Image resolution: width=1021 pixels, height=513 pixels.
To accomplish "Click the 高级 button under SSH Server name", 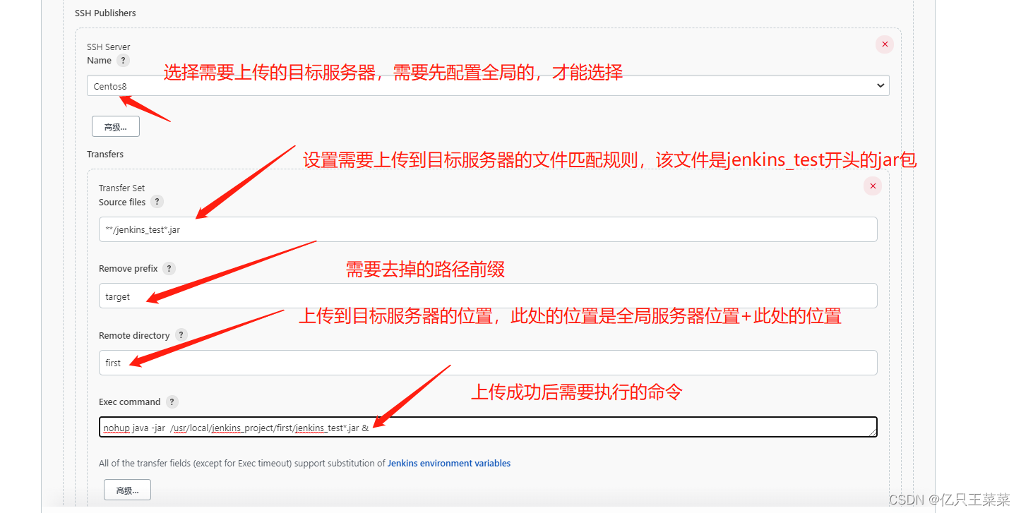I will pos(116,127).
